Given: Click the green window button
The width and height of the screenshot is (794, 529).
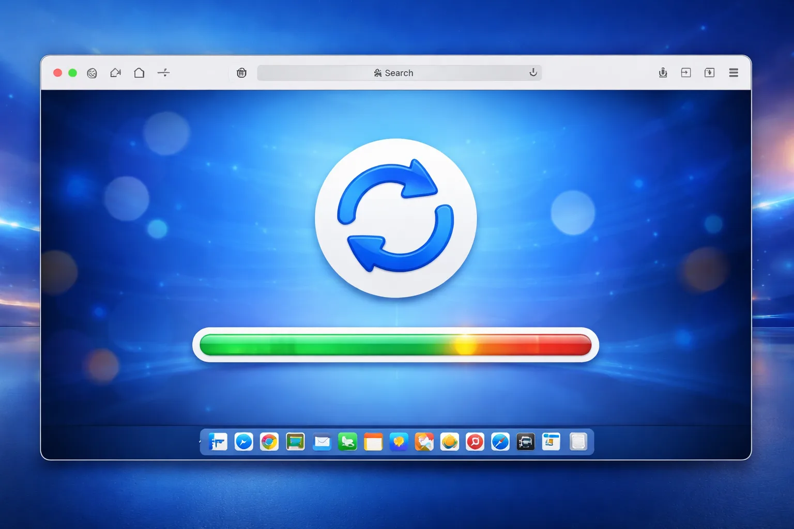Looking at the screenshot, I should (x=72, y=73).
